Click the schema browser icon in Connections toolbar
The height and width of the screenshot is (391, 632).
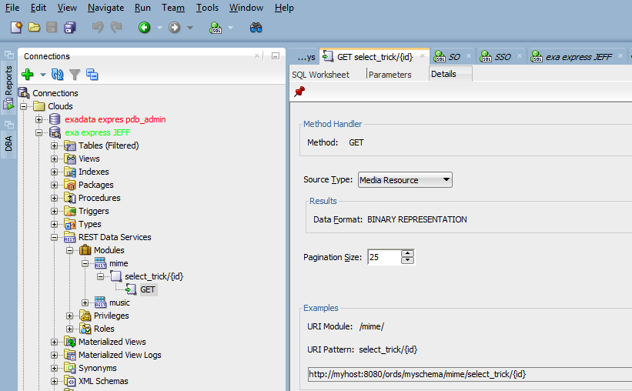pyautogui.click(x=92, y=75)
